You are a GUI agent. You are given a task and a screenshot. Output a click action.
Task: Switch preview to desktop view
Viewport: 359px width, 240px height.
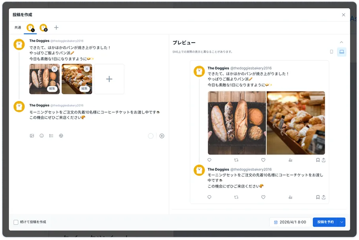(x=342, y=52)
